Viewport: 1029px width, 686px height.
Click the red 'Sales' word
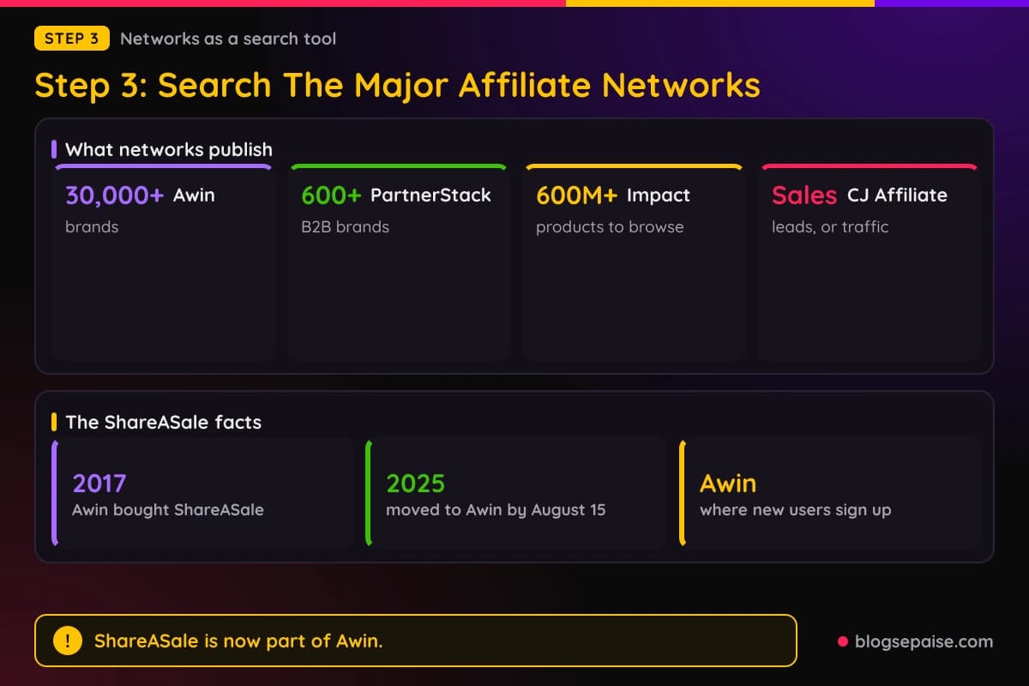(x=804, y=196)
